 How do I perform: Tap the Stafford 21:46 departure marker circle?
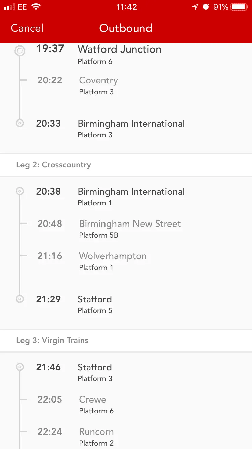pyautogui.click(x=20, y=367)
